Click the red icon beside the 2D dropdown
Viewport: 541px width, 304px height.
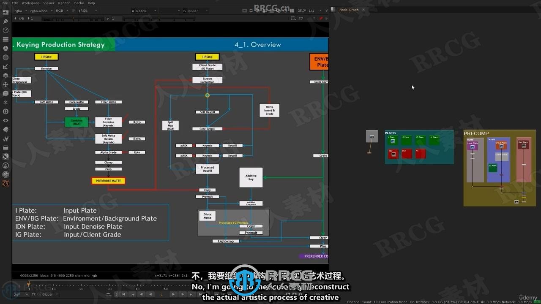pos(321,19)
